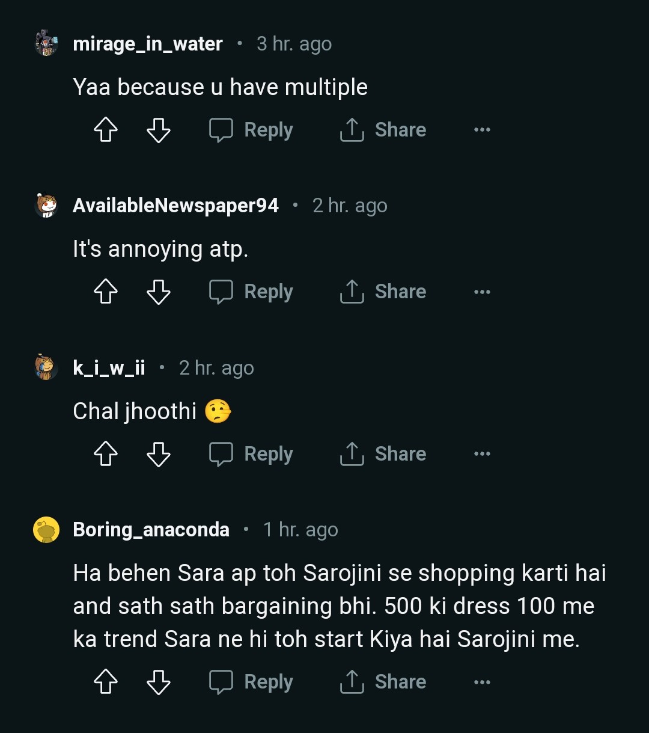Upvote AvailableNewspaper94's comment
The height and width of the screenshot is (733, 649).
106,292
